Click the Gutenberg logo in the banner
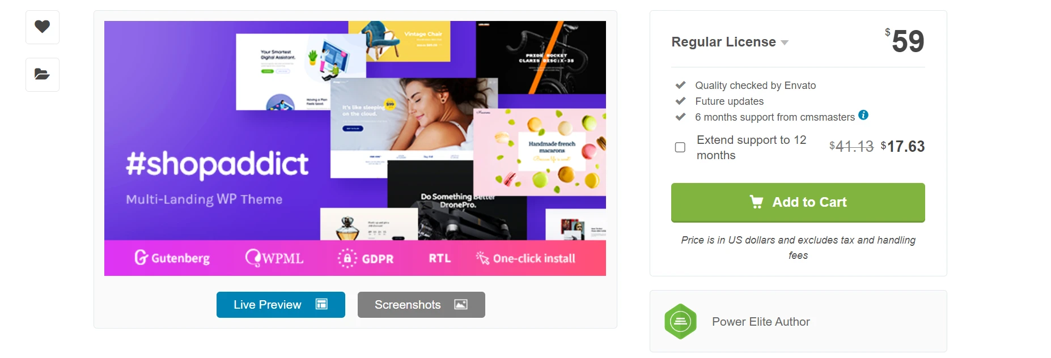This screenshot has height=358, width=1051. tap(172, 258)
